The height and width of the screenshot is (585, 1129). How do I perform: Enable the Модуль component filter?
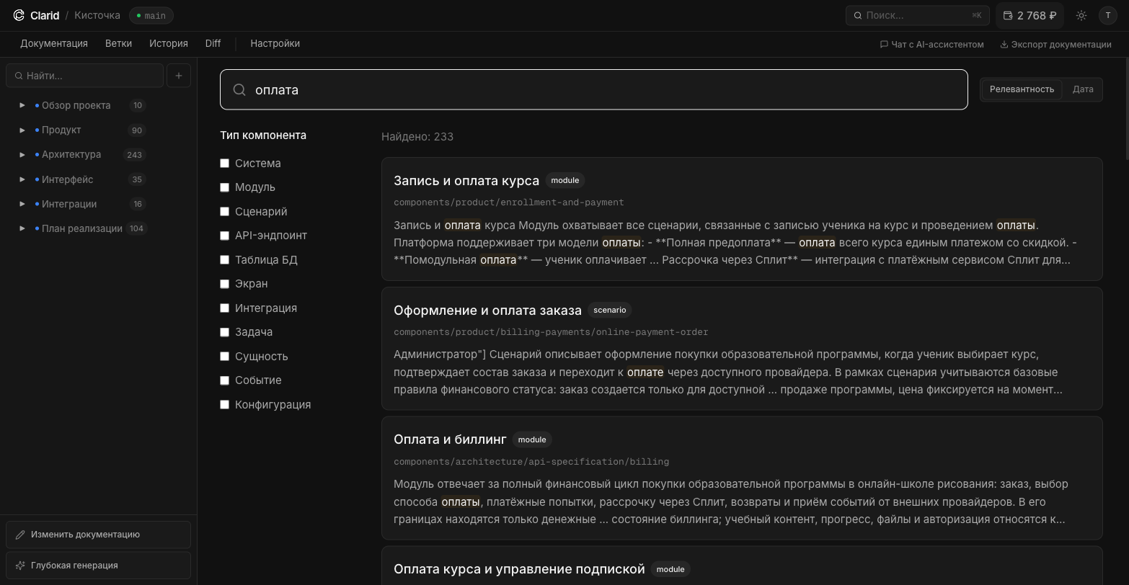point(224,187)
